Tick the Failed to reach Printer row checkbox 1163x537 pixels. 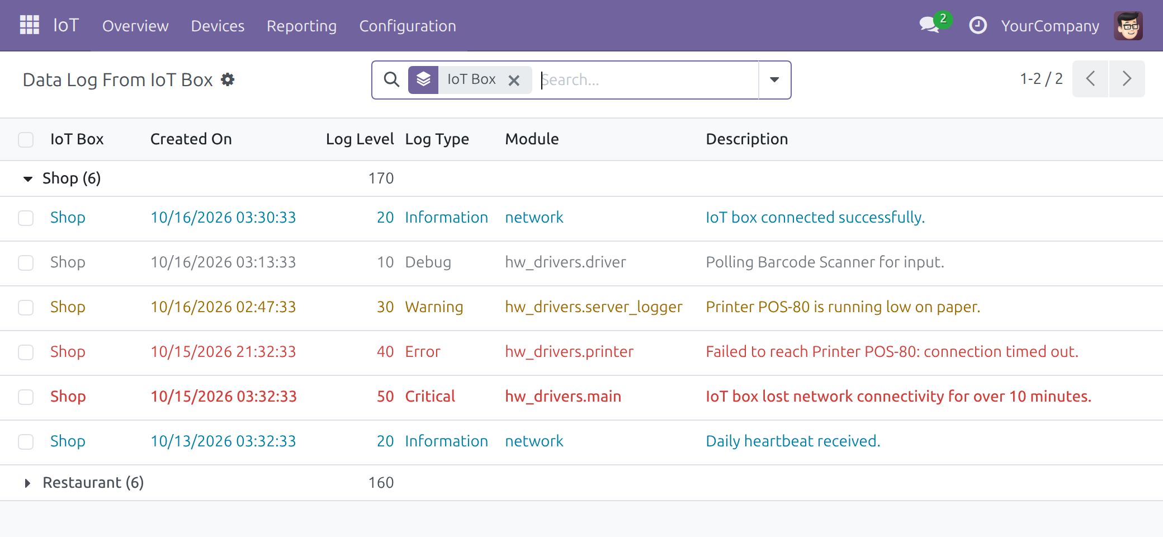[x=26, y=352]
